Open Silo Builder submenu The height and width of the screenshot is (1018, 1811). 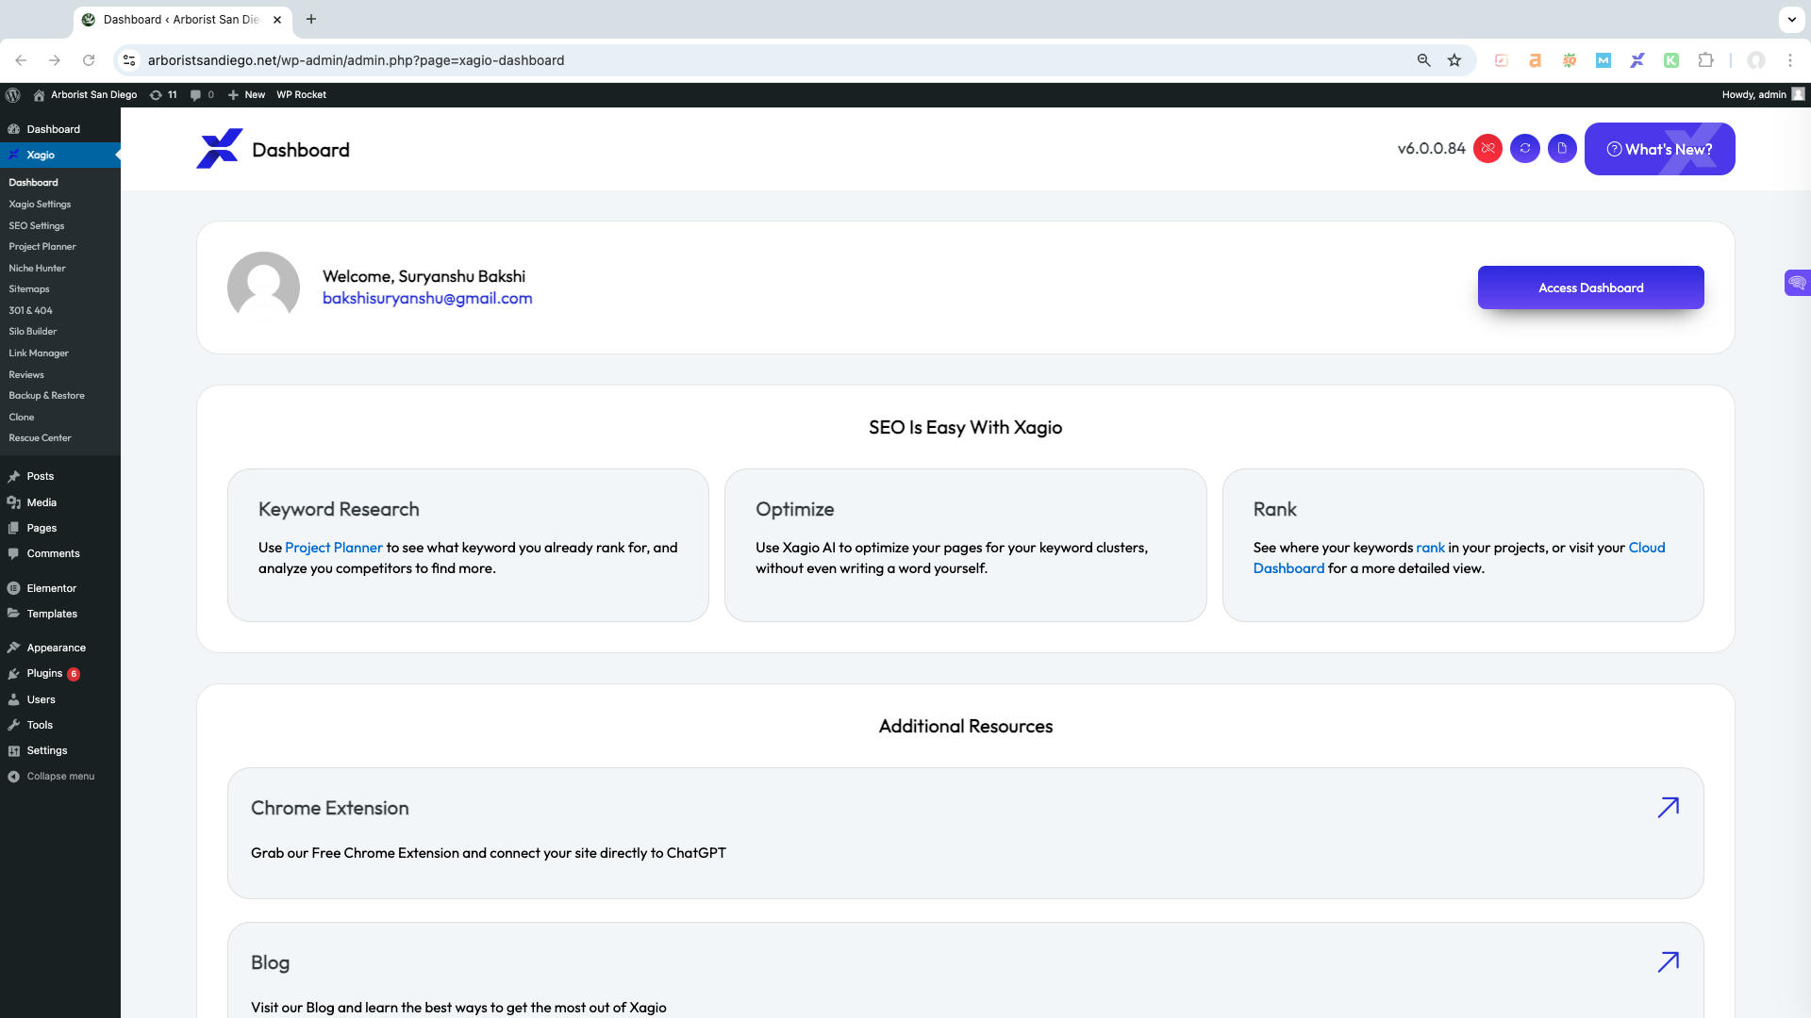click(x=33, y=331)
